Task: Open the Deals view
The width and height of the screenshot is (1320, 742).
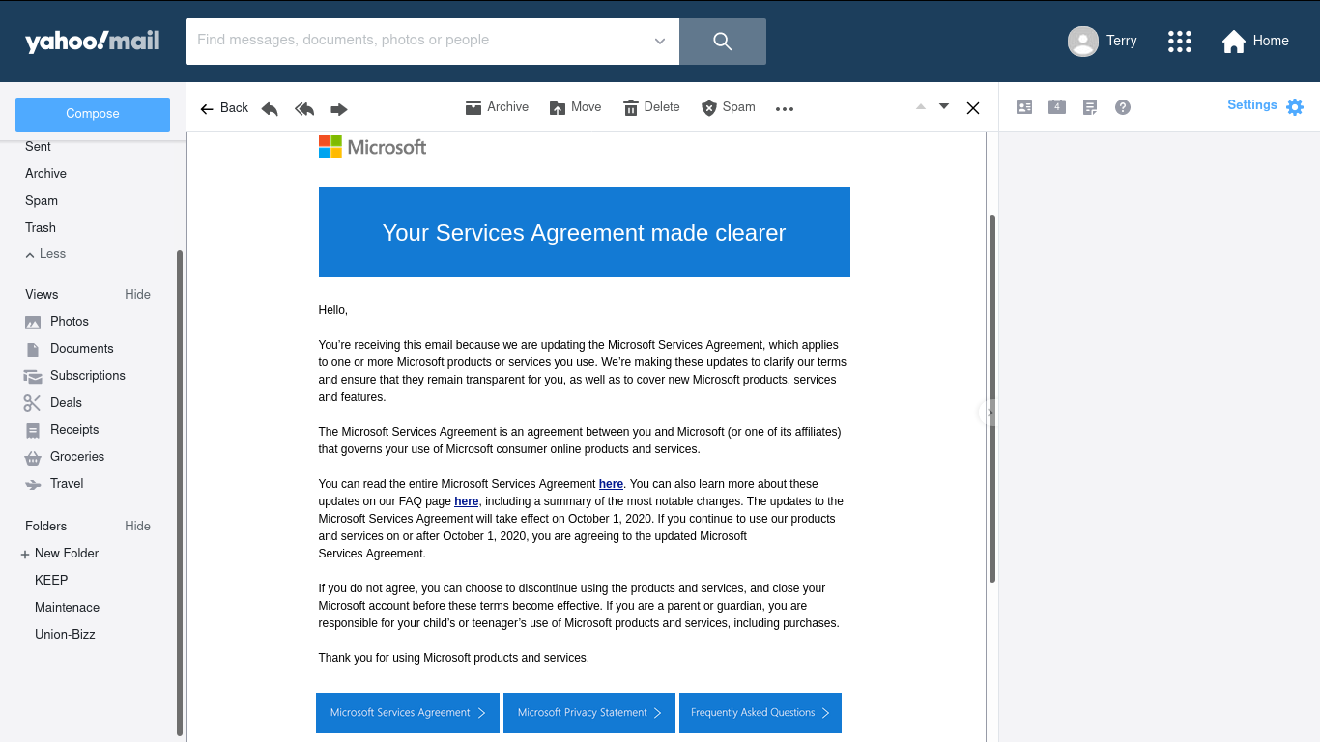Action: click(x=53, y=403)
